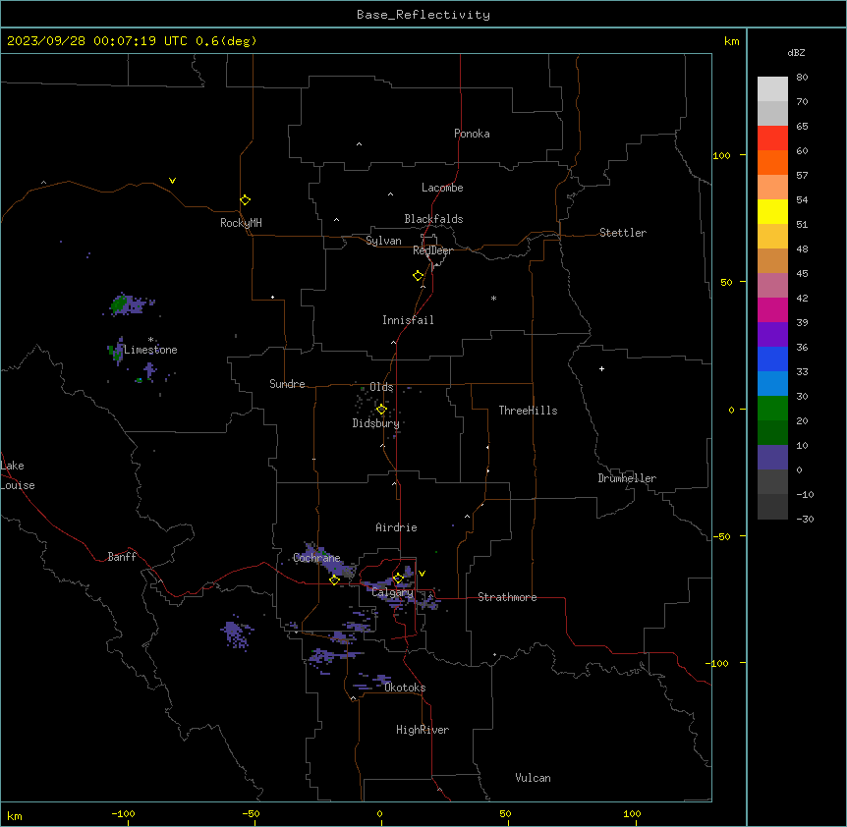Select the Sylvan label
847x827 pixels.
383,241
